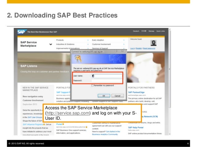197x147 pixels.
Task: Click OK in the login dialog
Action: click(x=104, y=96)
